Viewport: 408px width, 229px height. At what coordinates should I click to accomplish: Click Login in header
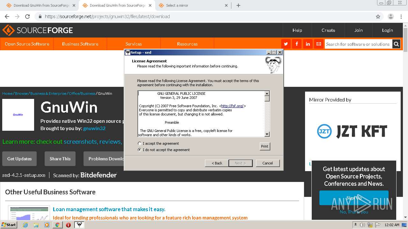pyautogui.click(x=387, y=30)
